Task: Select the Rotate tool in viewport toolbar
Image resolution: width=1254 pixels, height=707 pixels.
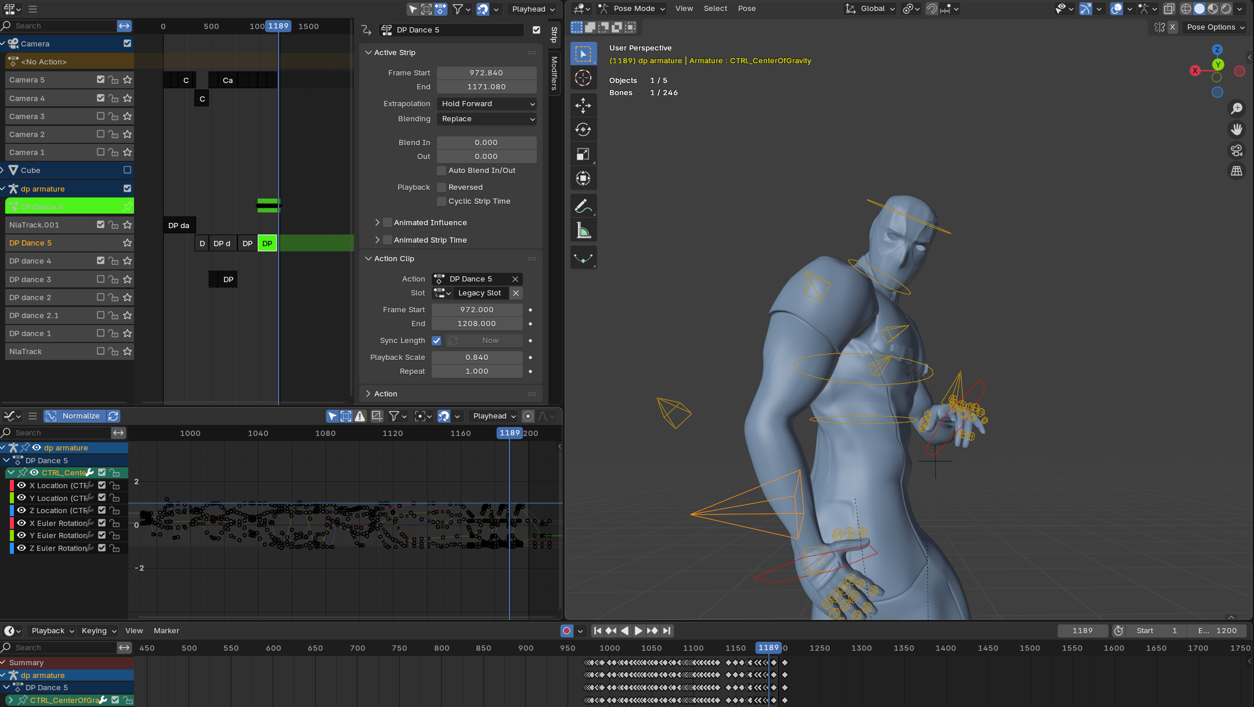Action: click(x=583, y=129)
